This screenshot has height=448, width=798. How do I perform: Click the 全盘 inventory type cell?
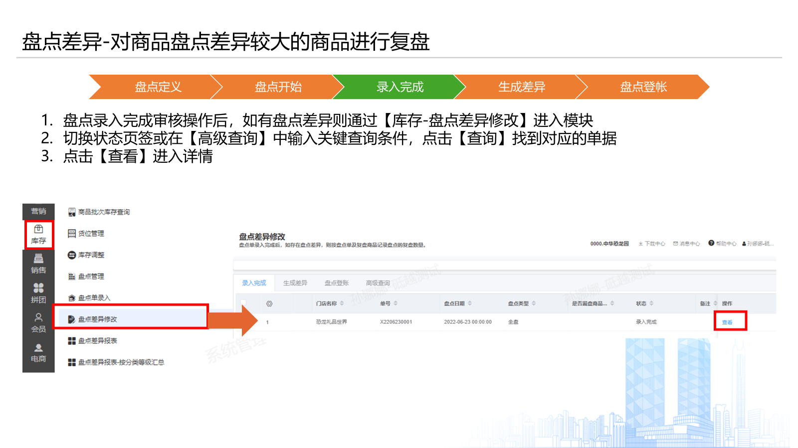[513, 322]
